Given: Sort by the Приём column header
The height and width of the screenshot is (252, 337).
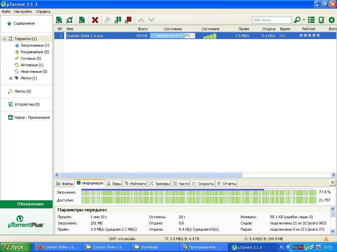Looking at the screenshot, I should pos(238,29).
